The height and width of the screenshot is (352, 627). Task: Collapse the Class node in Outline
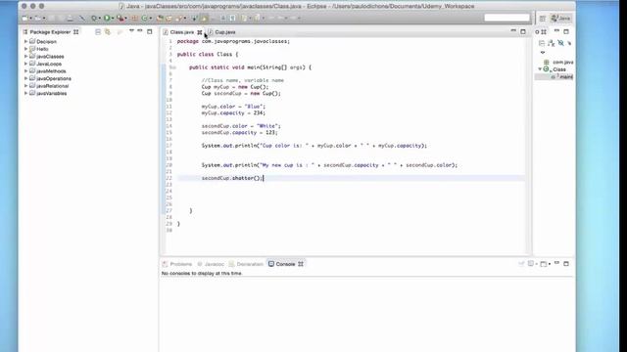(x=540, y=69)
